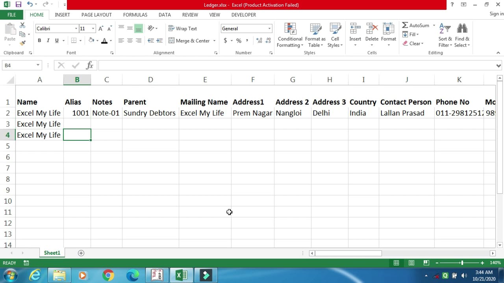
Task: Expand the Clear dropdown
Action: click(422, 44)
